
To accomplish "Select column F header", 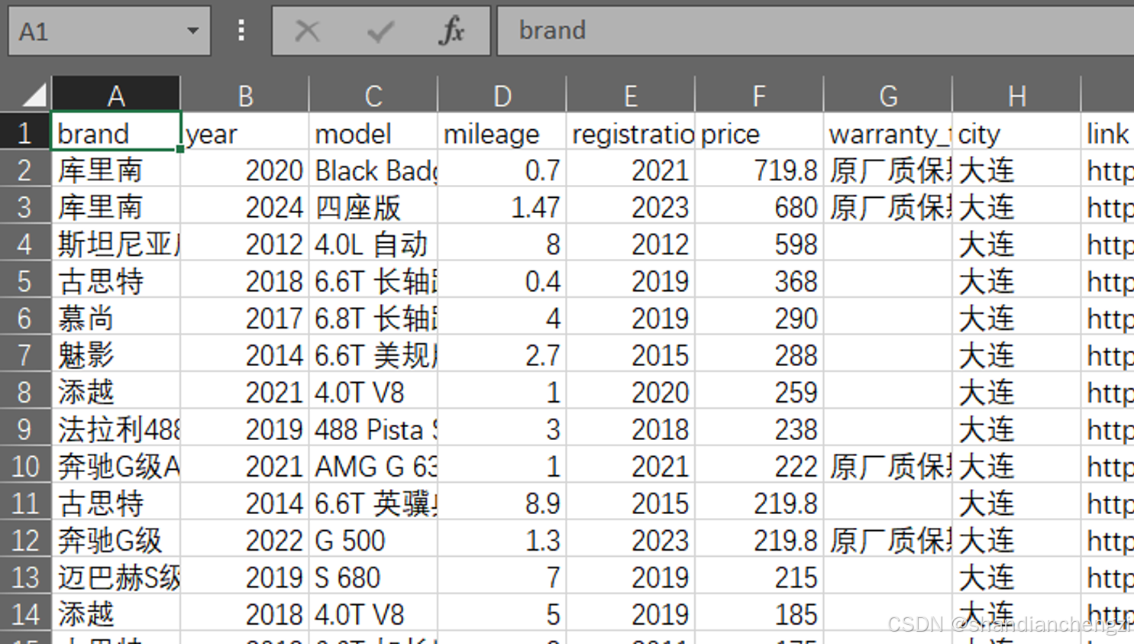I will 759,95.
